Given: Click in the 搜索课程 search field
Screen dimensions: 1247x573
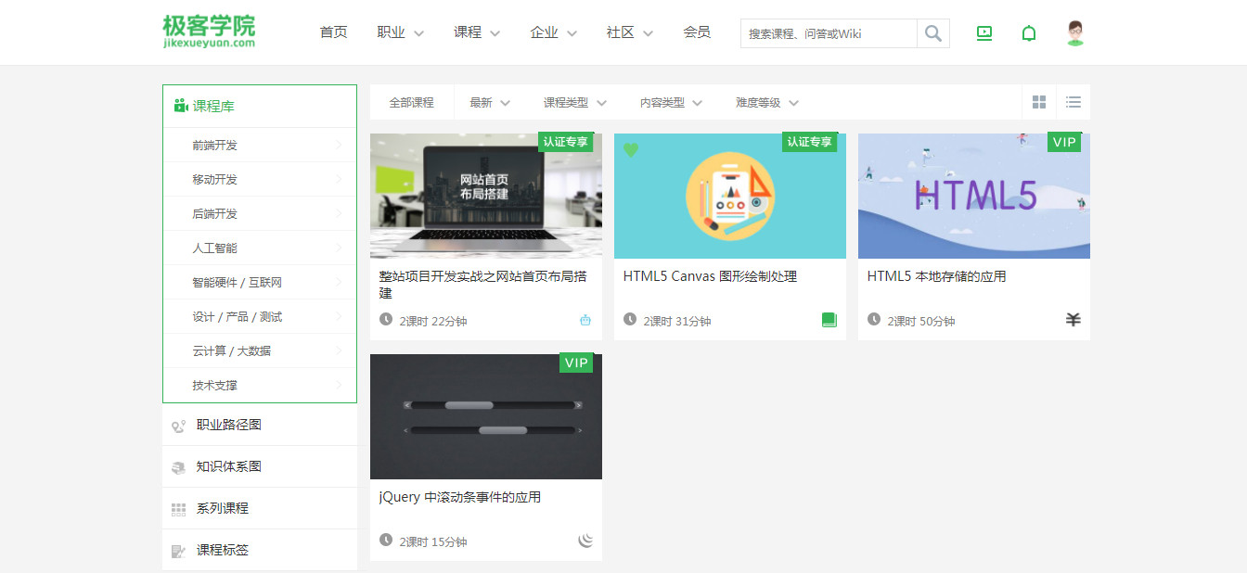Looking at the screenshot, I should pos(829,33).
